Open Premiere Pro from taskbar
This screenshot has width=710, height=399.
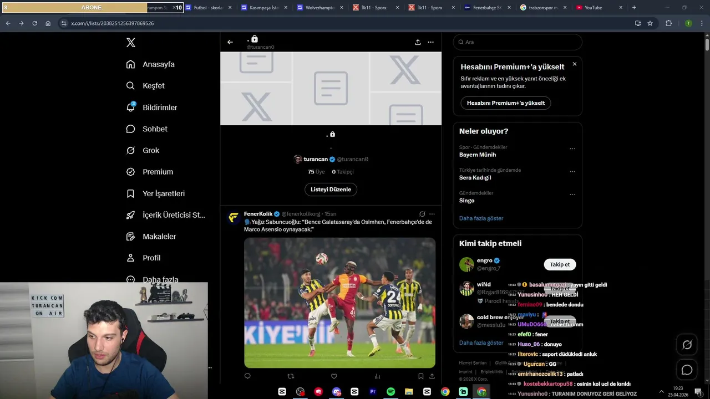[373, 392]
